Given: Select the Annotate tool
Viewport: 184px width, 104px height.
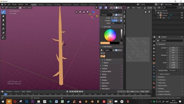Looking at the screenshot, I should 3,38.
